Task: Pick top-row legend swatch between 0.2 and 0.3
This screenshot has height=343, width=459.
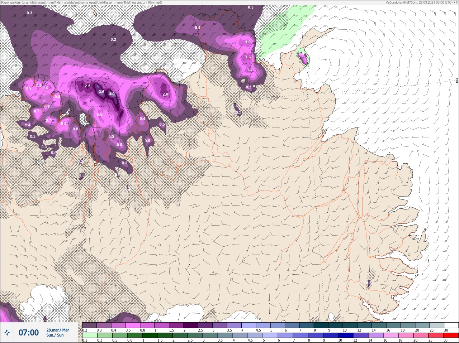Action: point(89,325)
